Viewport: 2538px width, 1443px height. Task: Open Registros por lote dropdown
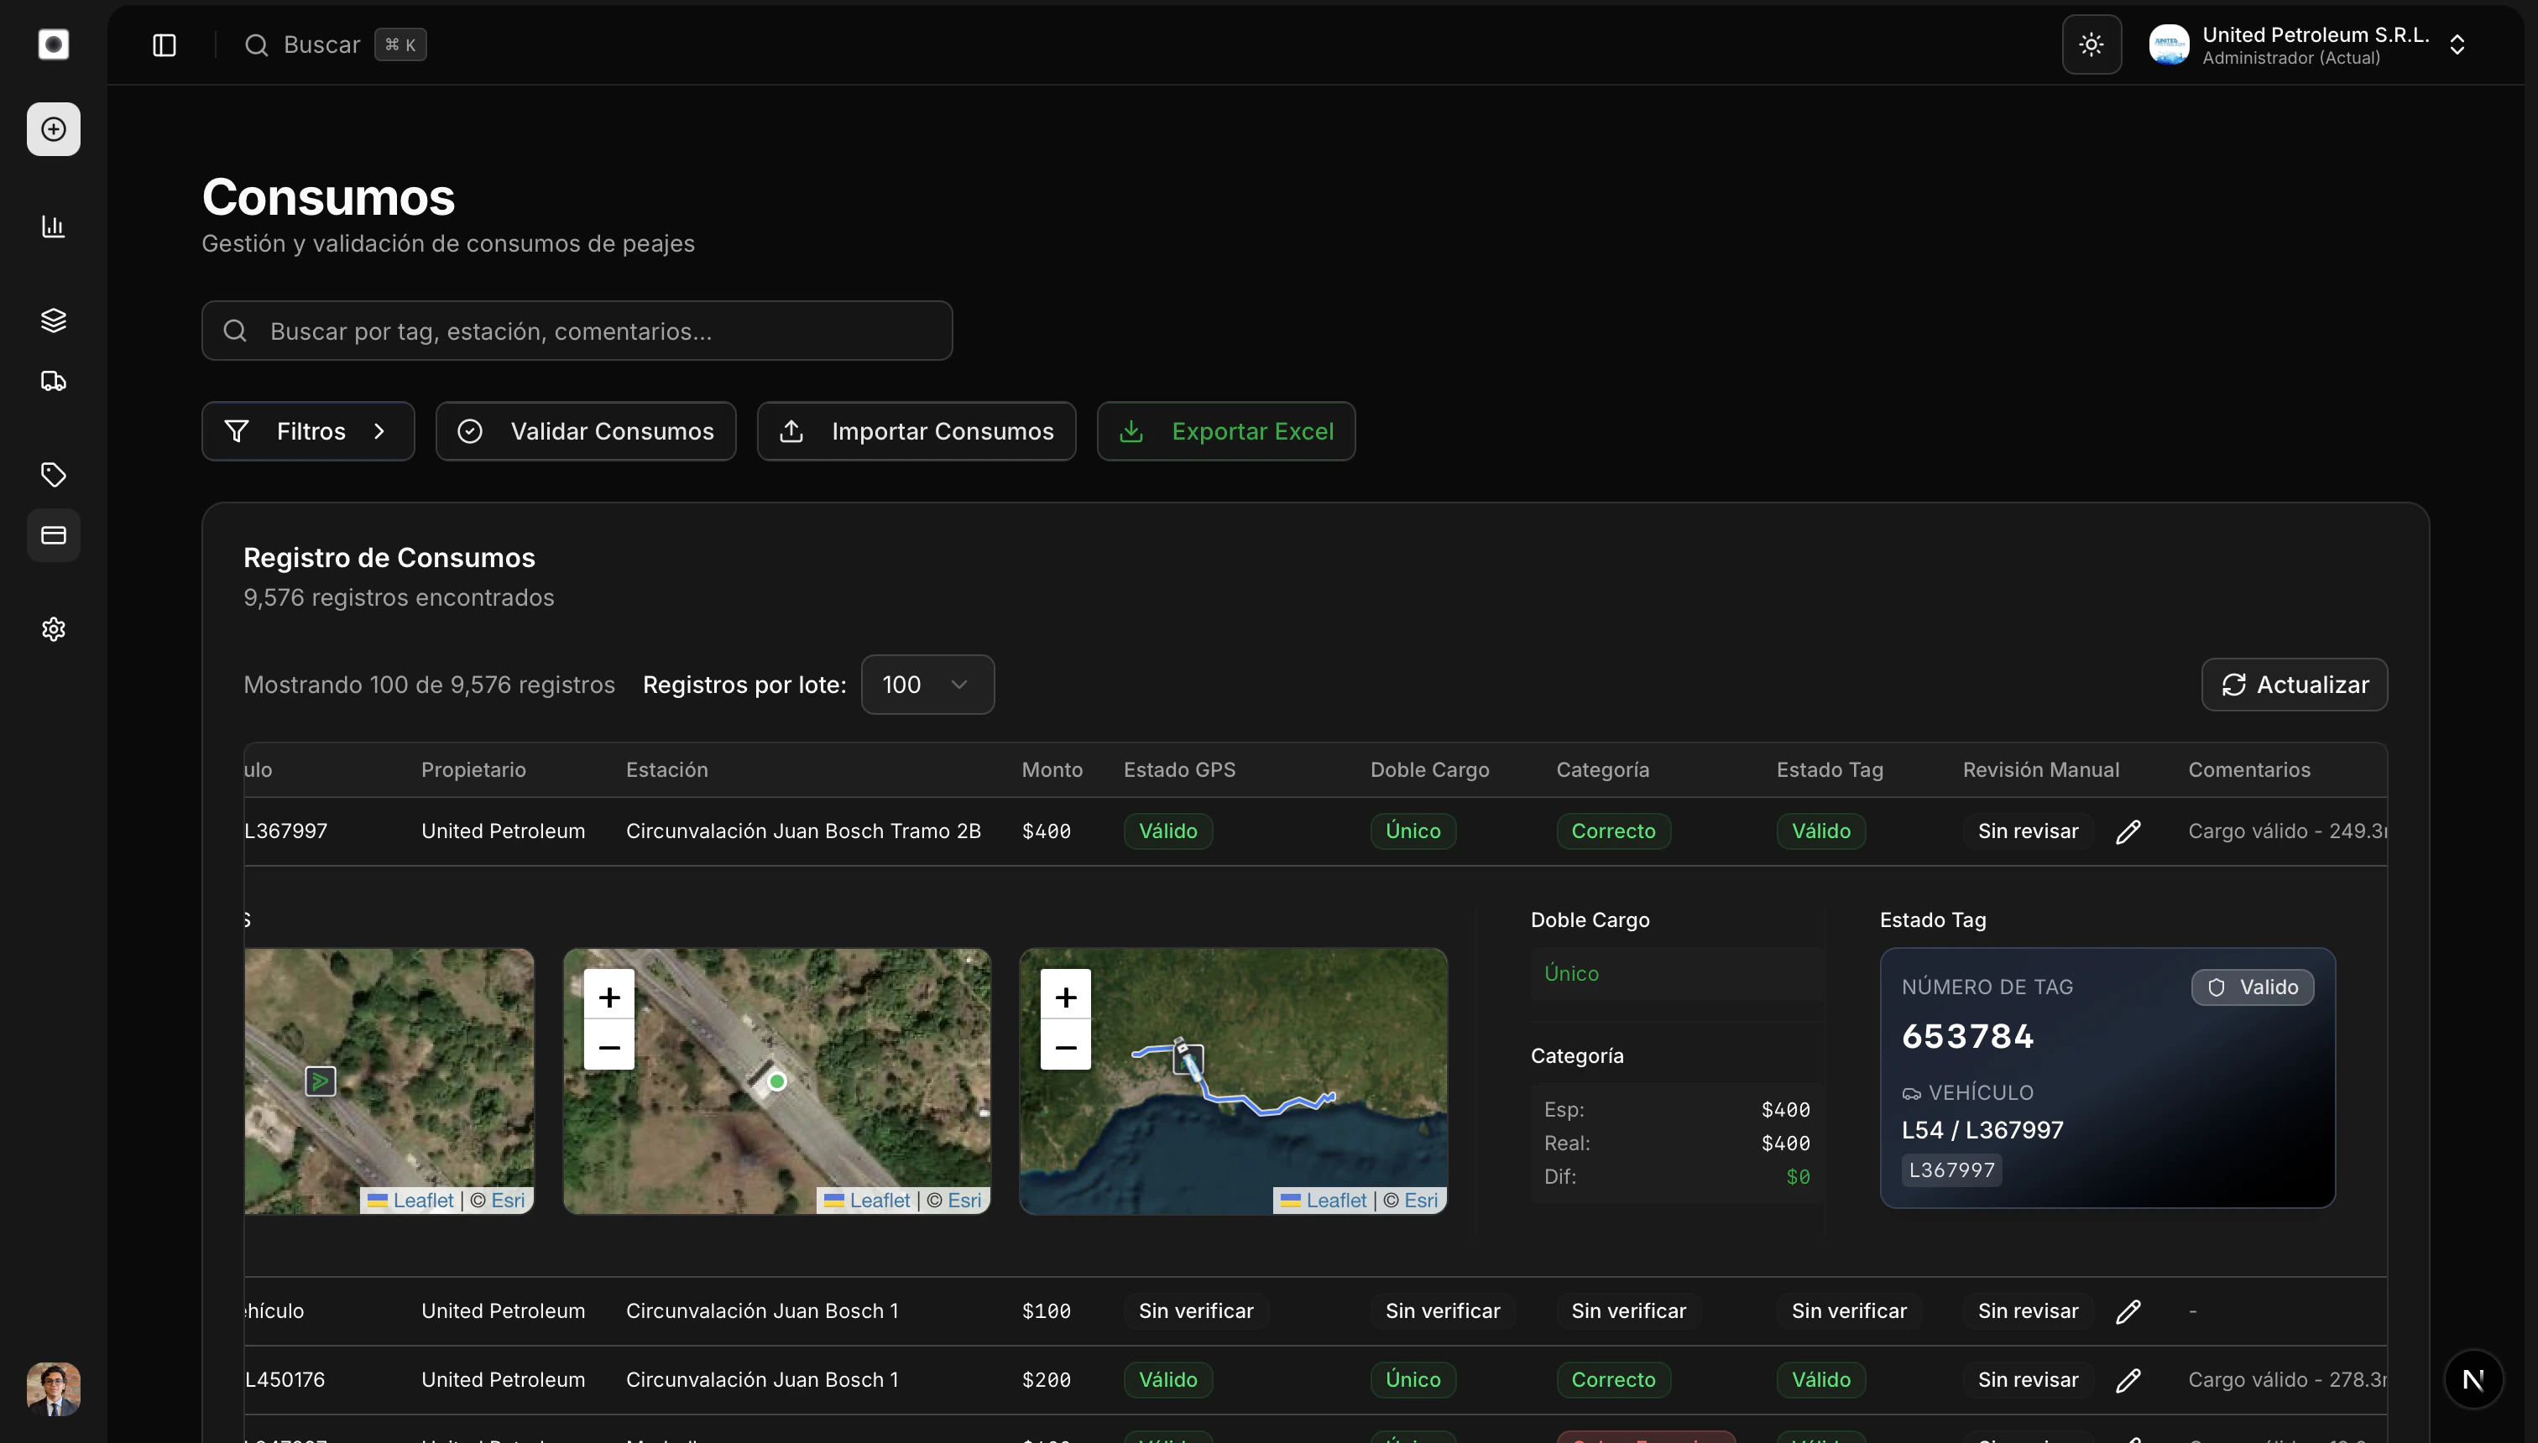coord(927,685)
